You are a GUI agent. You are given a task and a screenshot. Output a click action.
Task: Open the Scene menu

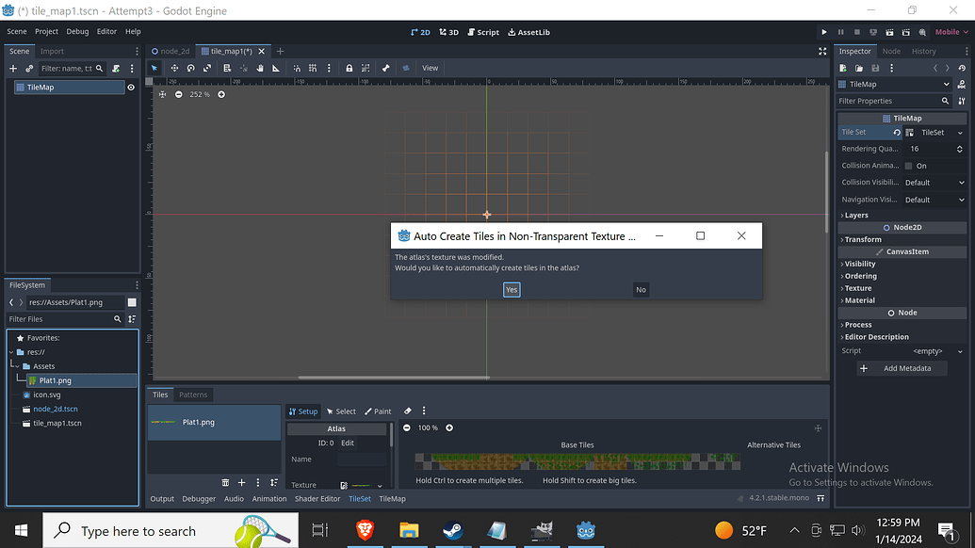[x=16, y=31]
